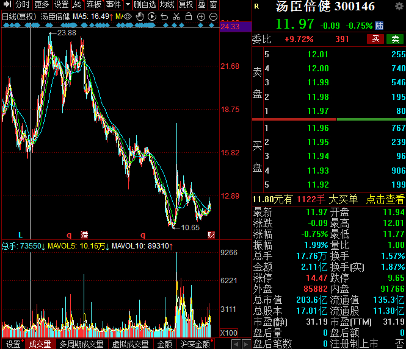This screenshot has width=406, height=349.
Task: Click the 窗 window button
Action: point(213,4)
